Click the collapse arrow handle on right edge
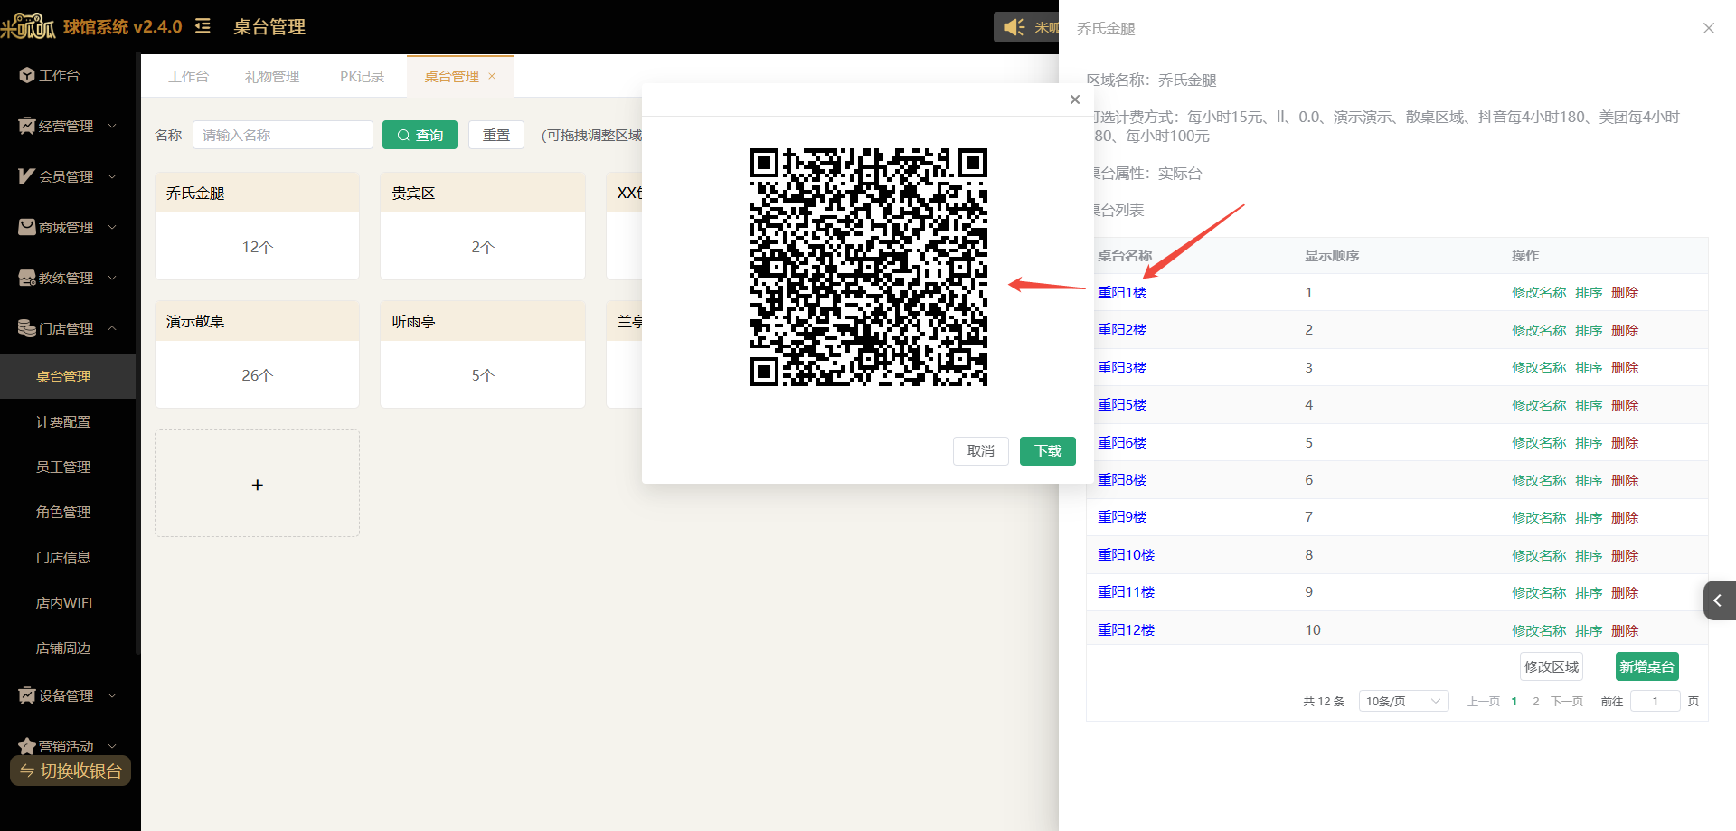 point(1719,600)
